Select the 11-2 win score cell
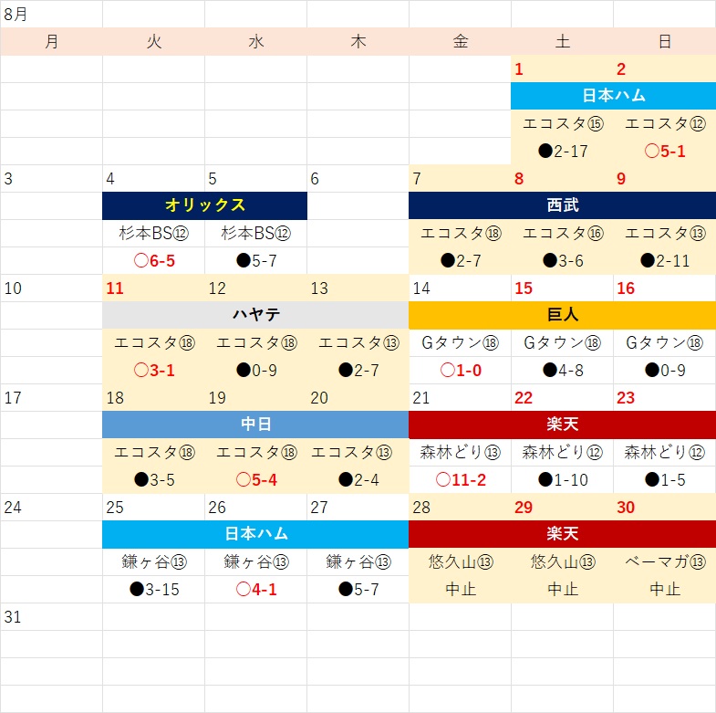 461,480
